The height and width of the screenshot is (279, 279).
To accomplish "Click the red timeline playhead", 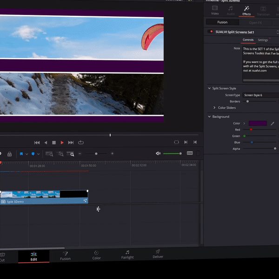I will (1, 163).
